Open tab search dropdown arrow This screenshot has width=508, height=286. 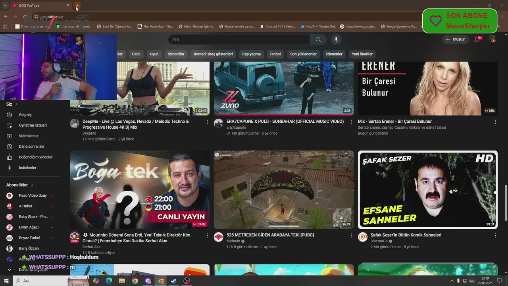(x=5, y=6)
